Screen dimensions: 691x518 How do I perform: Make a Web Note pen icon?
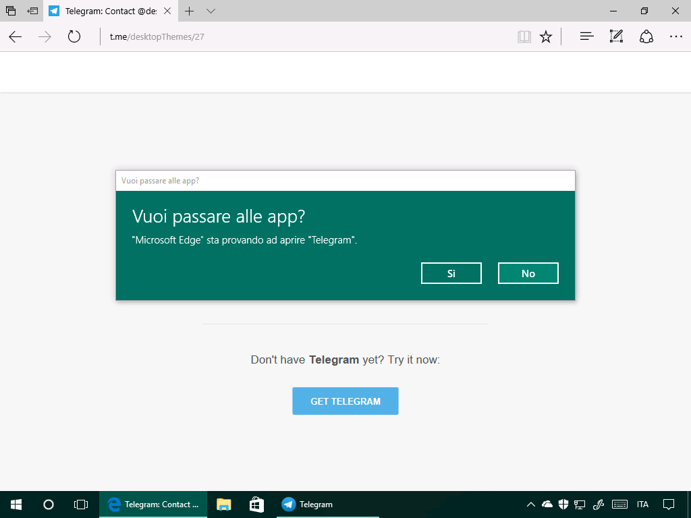pos(616,36)
